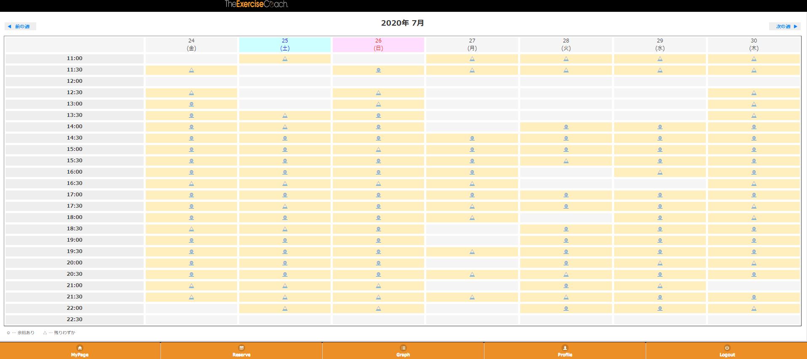This screenshot has height=359, width=807.
Task: Select the 21:00 slot on Wednesday 29
Action: click(660, 286)
